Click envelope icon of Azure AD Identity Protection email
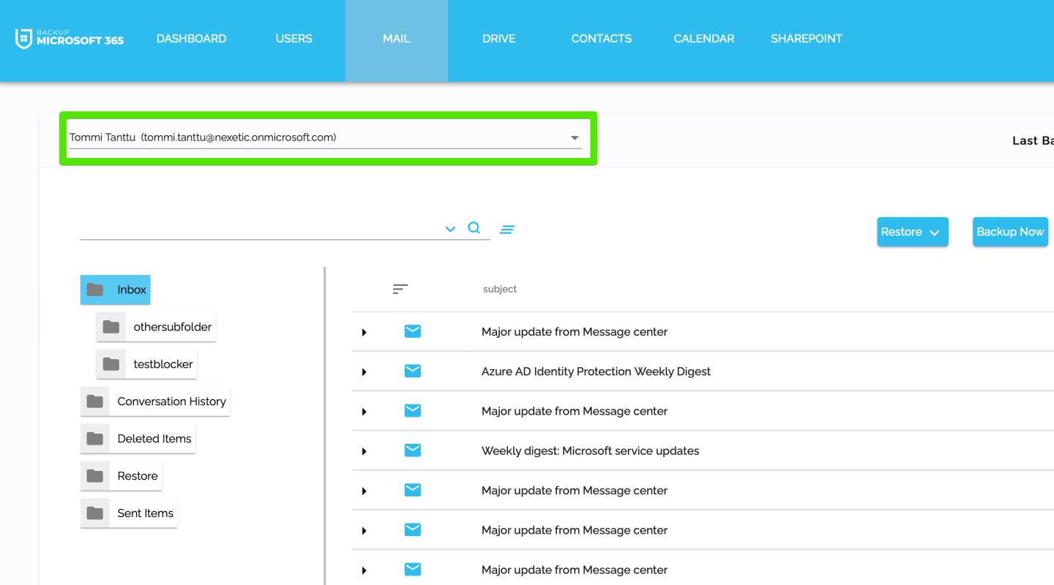Screen dimensions: 1054x585 (x=413, y=371)
